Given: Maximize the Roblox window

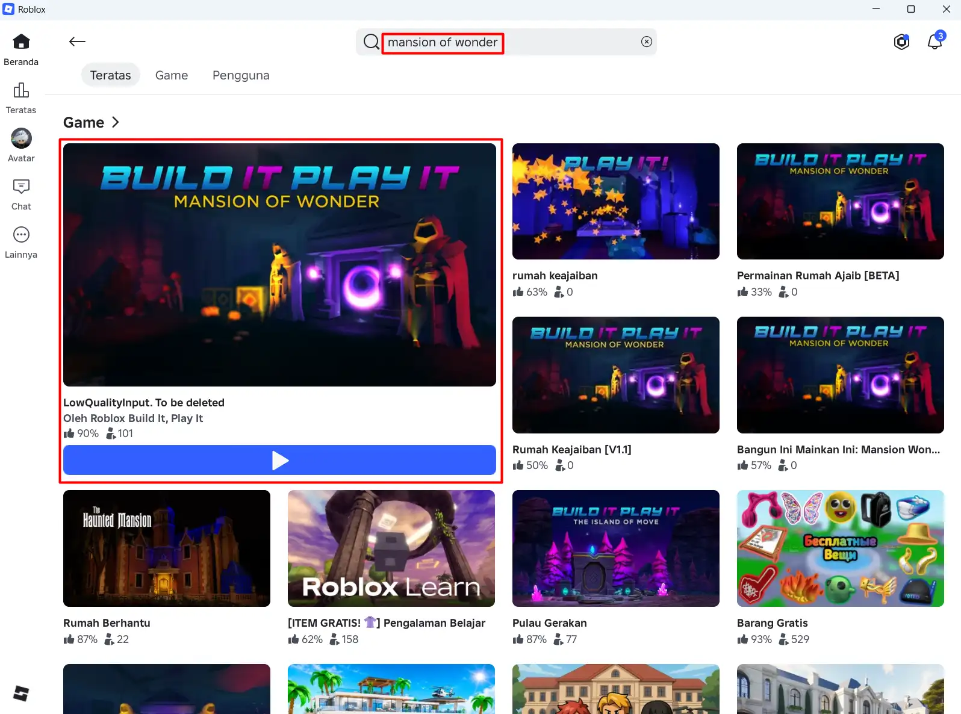Looking at the screenshot, I should click(x=911, y=9).
